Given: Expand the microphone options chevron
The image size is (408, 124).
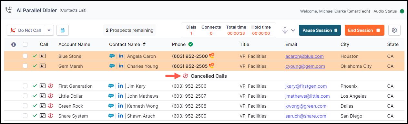Looking at the screenshot, I should [293, 30].
